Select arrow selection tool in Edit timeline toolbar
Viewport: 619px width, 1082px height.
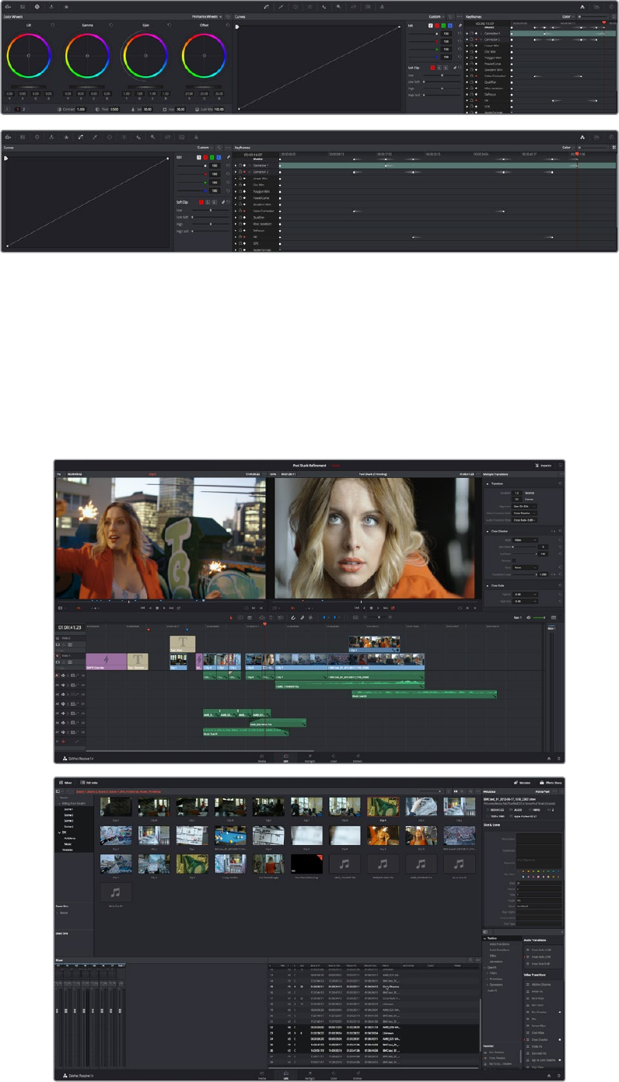(231, 617)
